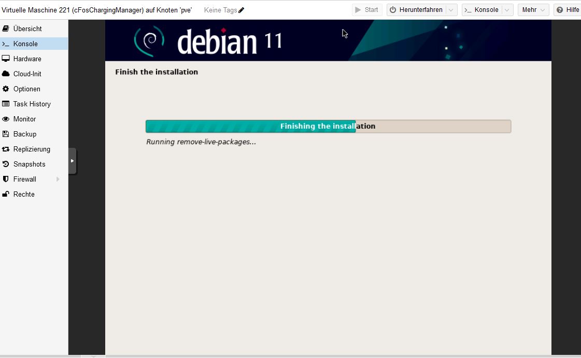Click the Firewall shield icon
The width and height of the screenshot is (581, 358).
pos(6,179)
